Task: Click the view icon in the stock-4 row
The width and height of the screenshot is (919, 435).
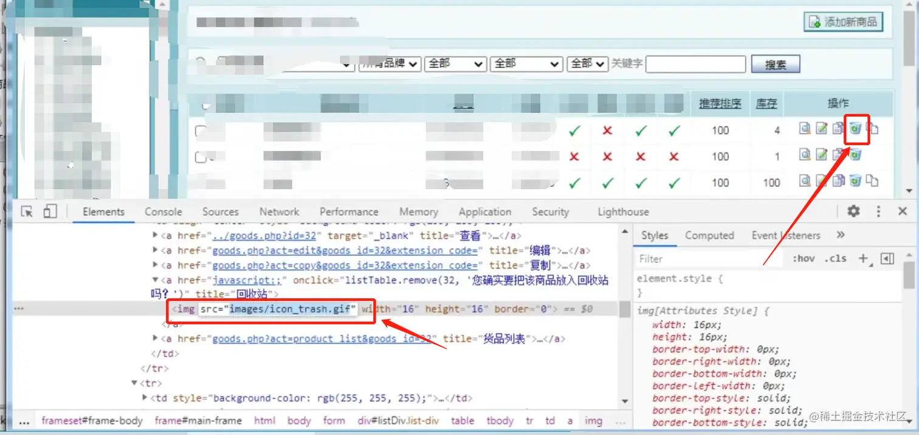Action: [x=805, y=128]
